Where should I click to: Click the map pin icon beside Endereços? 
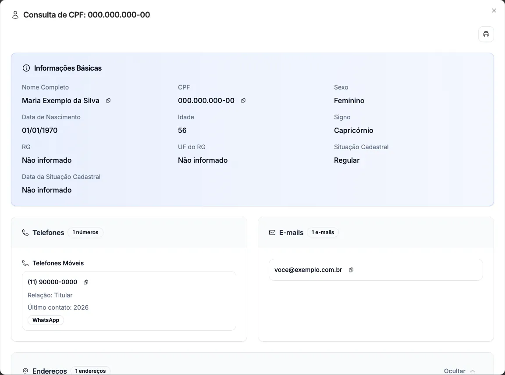click(25, 371)
